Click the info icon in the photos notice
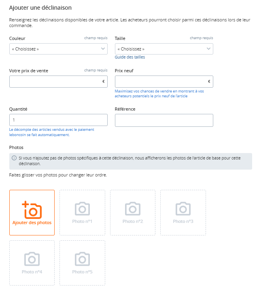The width and height of the screenshot is (259, 294). coord(14,158)
